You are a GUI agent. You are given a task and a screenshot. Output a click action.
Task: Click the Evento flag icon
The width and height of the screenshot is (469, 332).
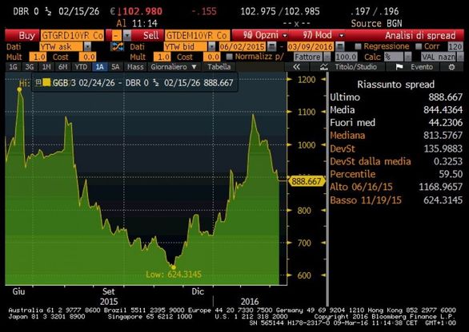[399, 67]
